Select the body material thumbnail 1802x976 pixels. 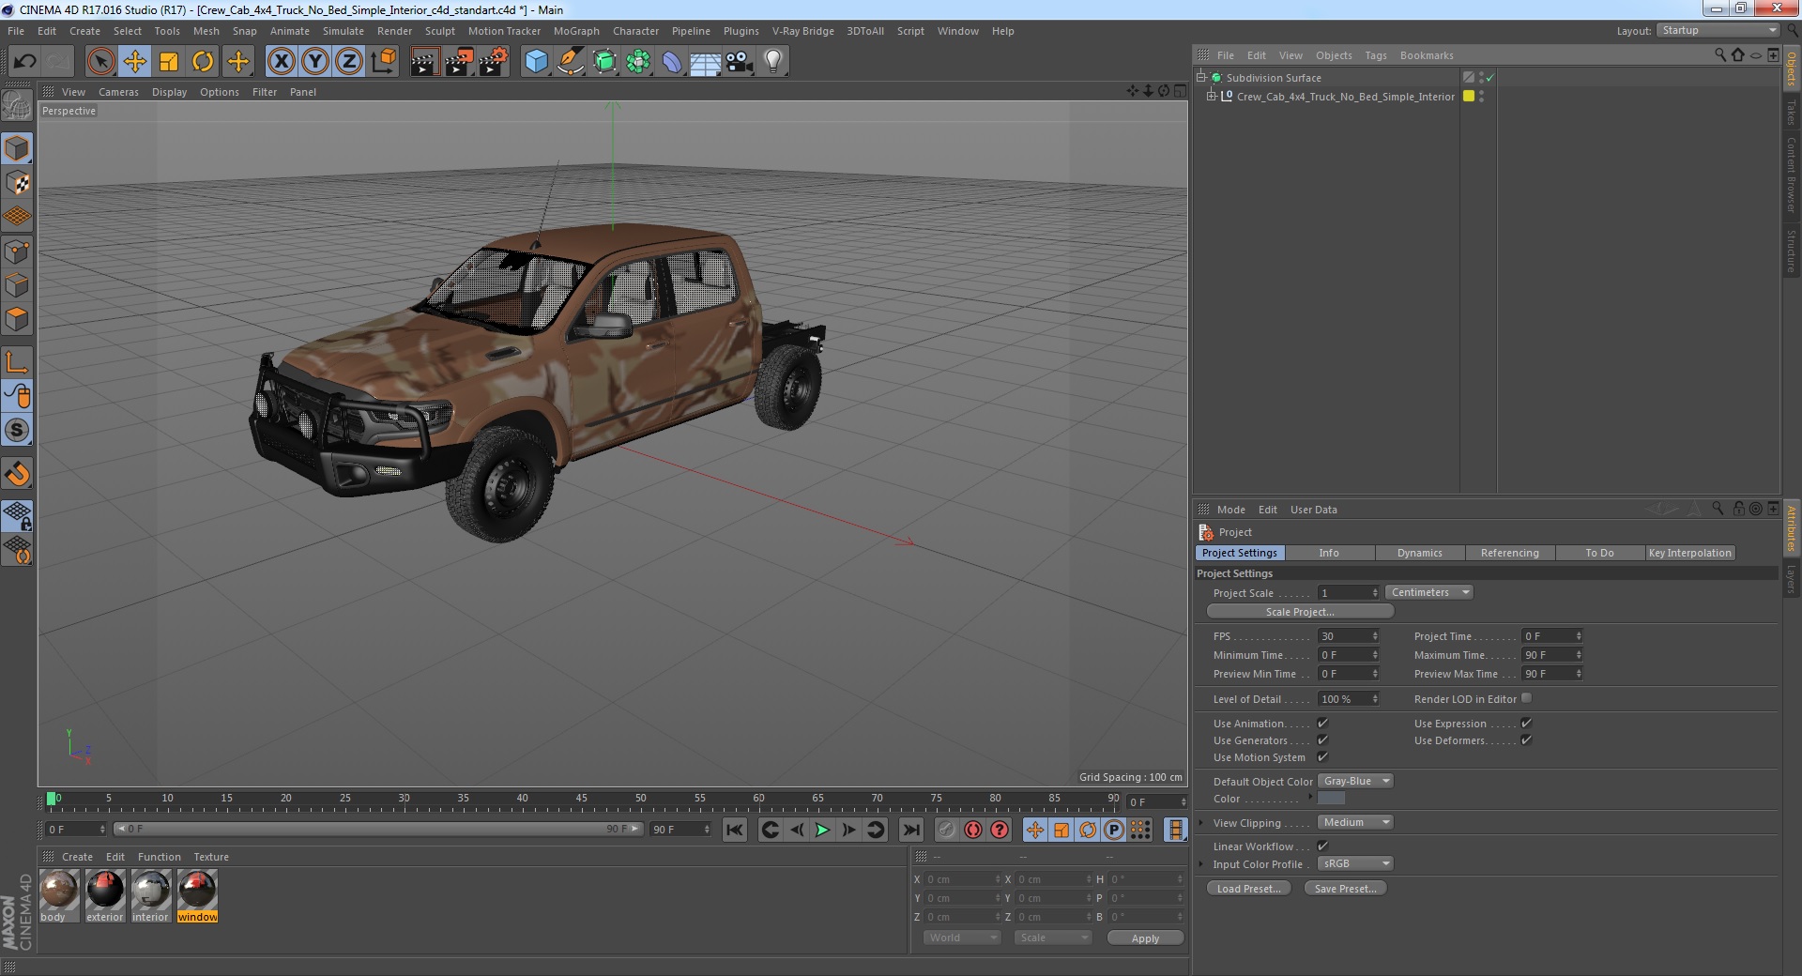(x=58, y=890)
